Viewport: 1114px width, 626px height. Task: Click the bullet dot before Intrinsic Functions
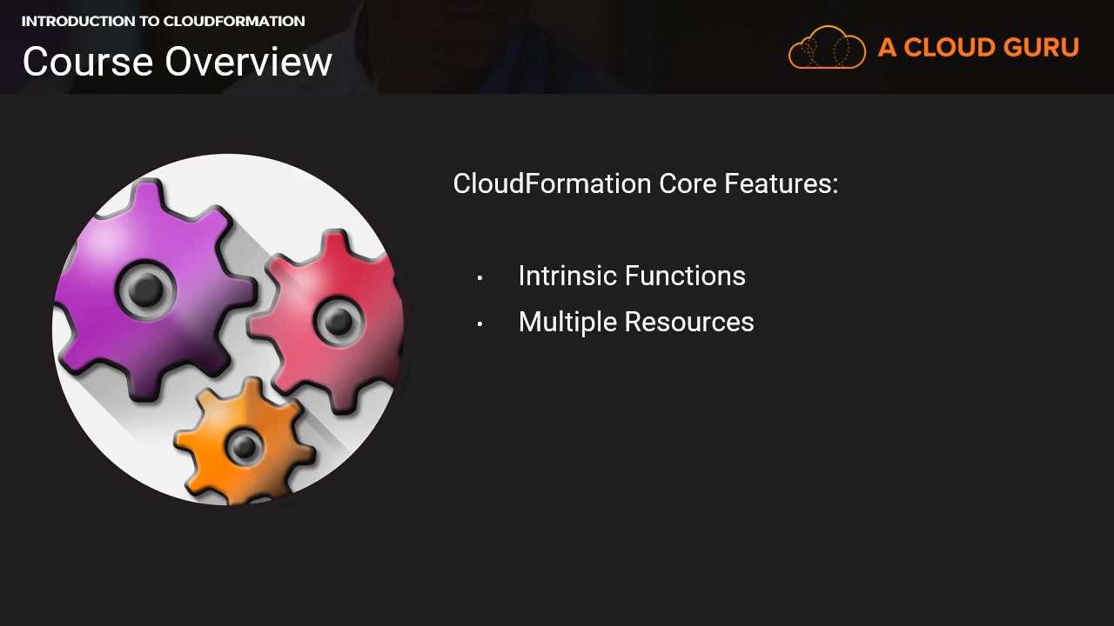[x=480, y=278]
